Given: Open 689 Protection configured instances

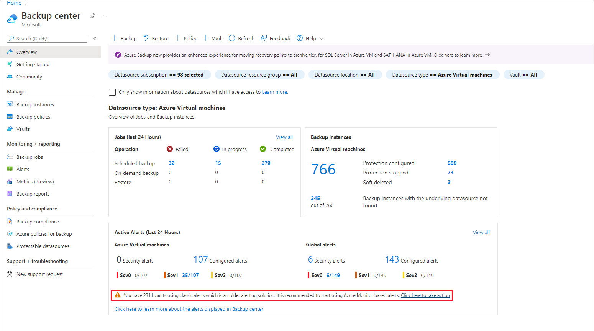Looking at the screenshot, I should pyautogui.click(x=452, y=163).
